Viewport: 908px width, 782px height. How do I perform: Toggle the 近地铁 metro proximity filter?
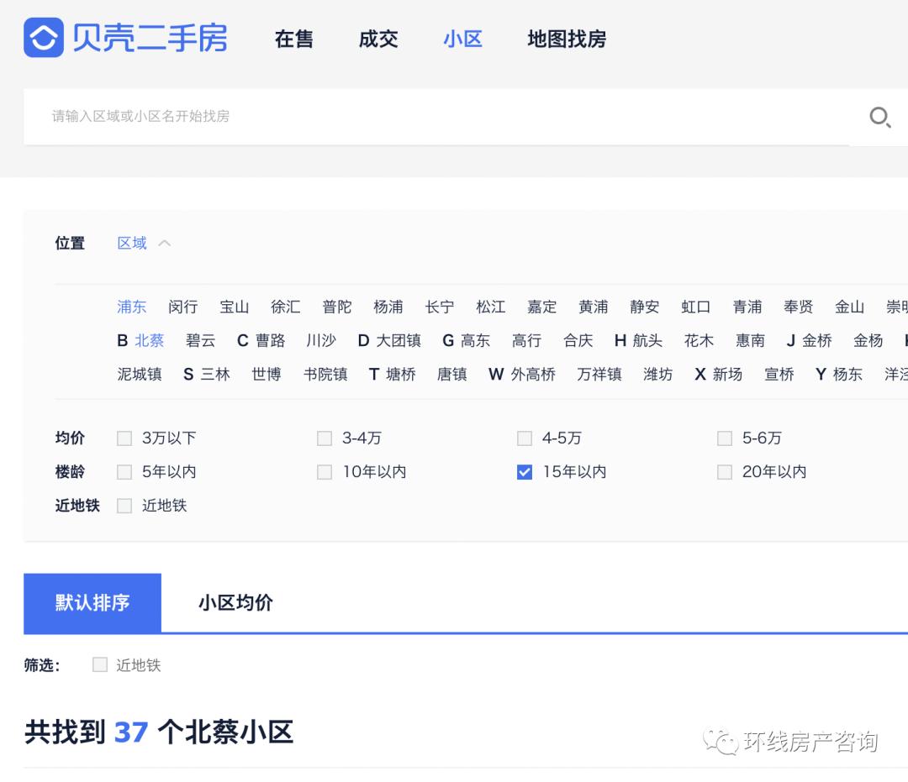tap(124, 506)
